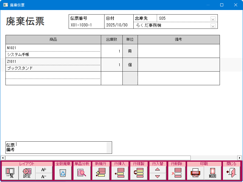The height and width of the screenshot is (182, 243).
Task: Duplicate the row with 行複製
Action: [139, 173]
